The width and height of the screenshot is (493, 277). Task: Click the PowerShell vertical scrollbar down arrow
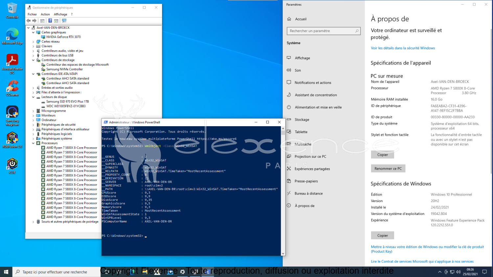click(x=283, y=254)
